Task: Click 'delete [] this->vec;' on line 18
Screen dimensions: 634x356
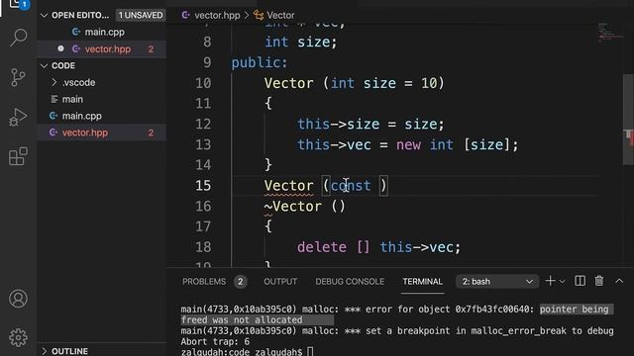Action: point(378,247)
